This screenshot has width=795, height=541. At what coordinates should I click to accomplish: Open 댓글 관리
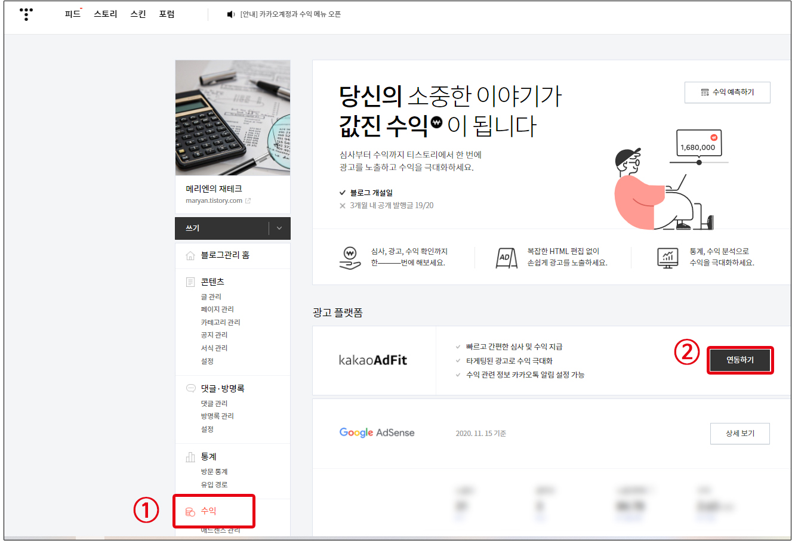pyautogui.click(x=214, y=404)
